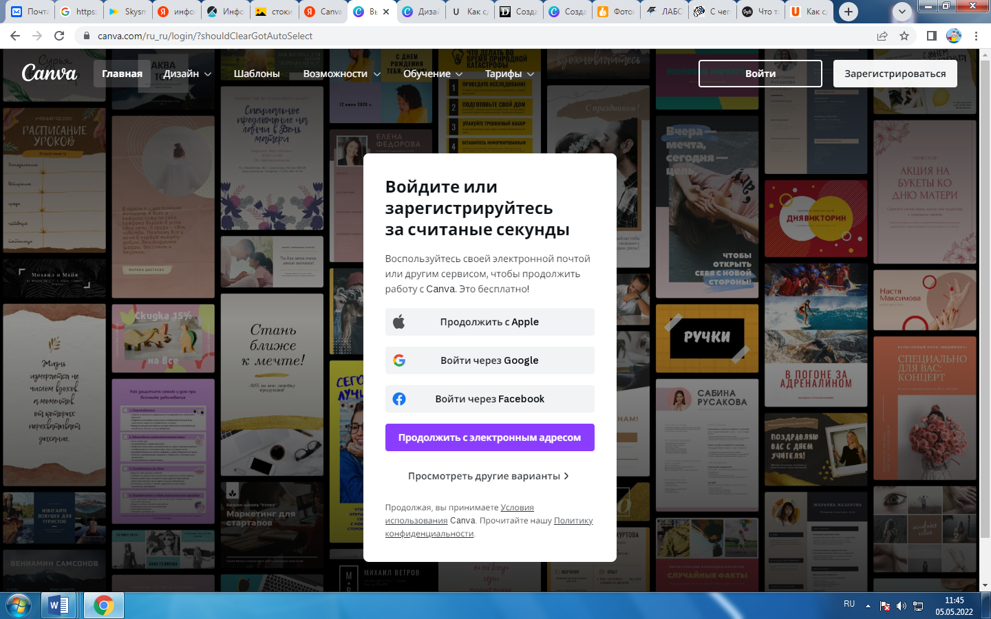This screenshot has width=991, height=619.
Task: Open the Chrome profile avatar
Action: point(954,36)
